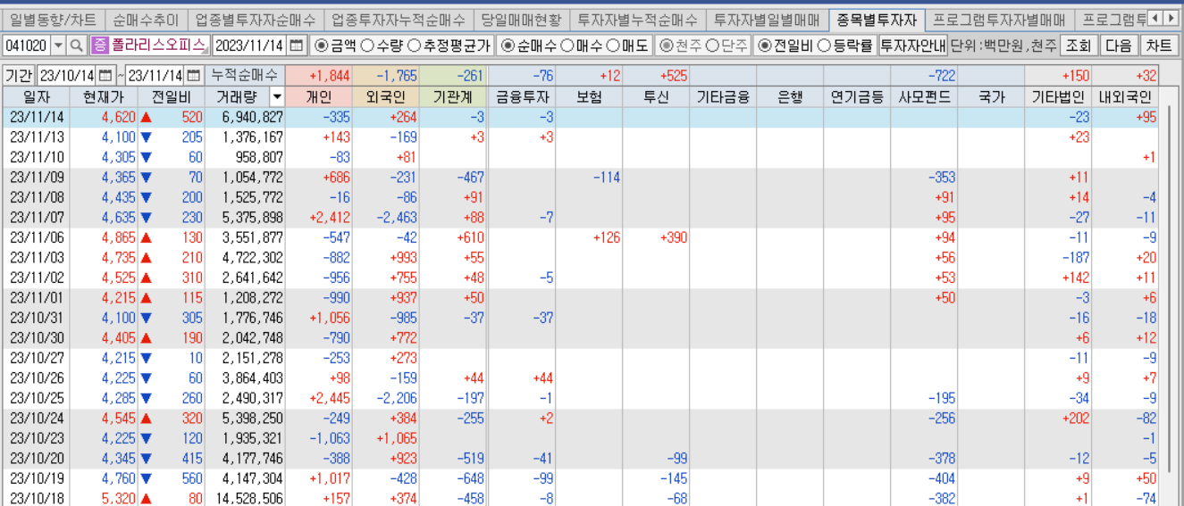The image size is (1184, 506).
Task: Click the stock search magnifier icon
Action: pyautogui.click(x=77, y=46)
